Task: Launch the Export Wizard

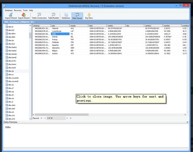Action: click(24, 16)
